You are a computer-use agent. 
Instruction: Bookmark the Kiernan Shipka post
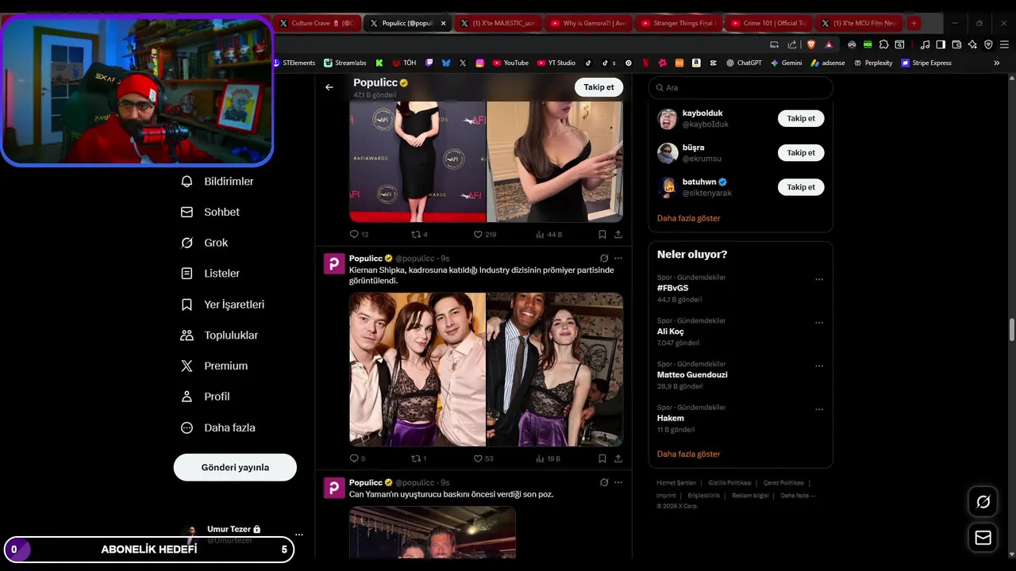tap(602, 458)
